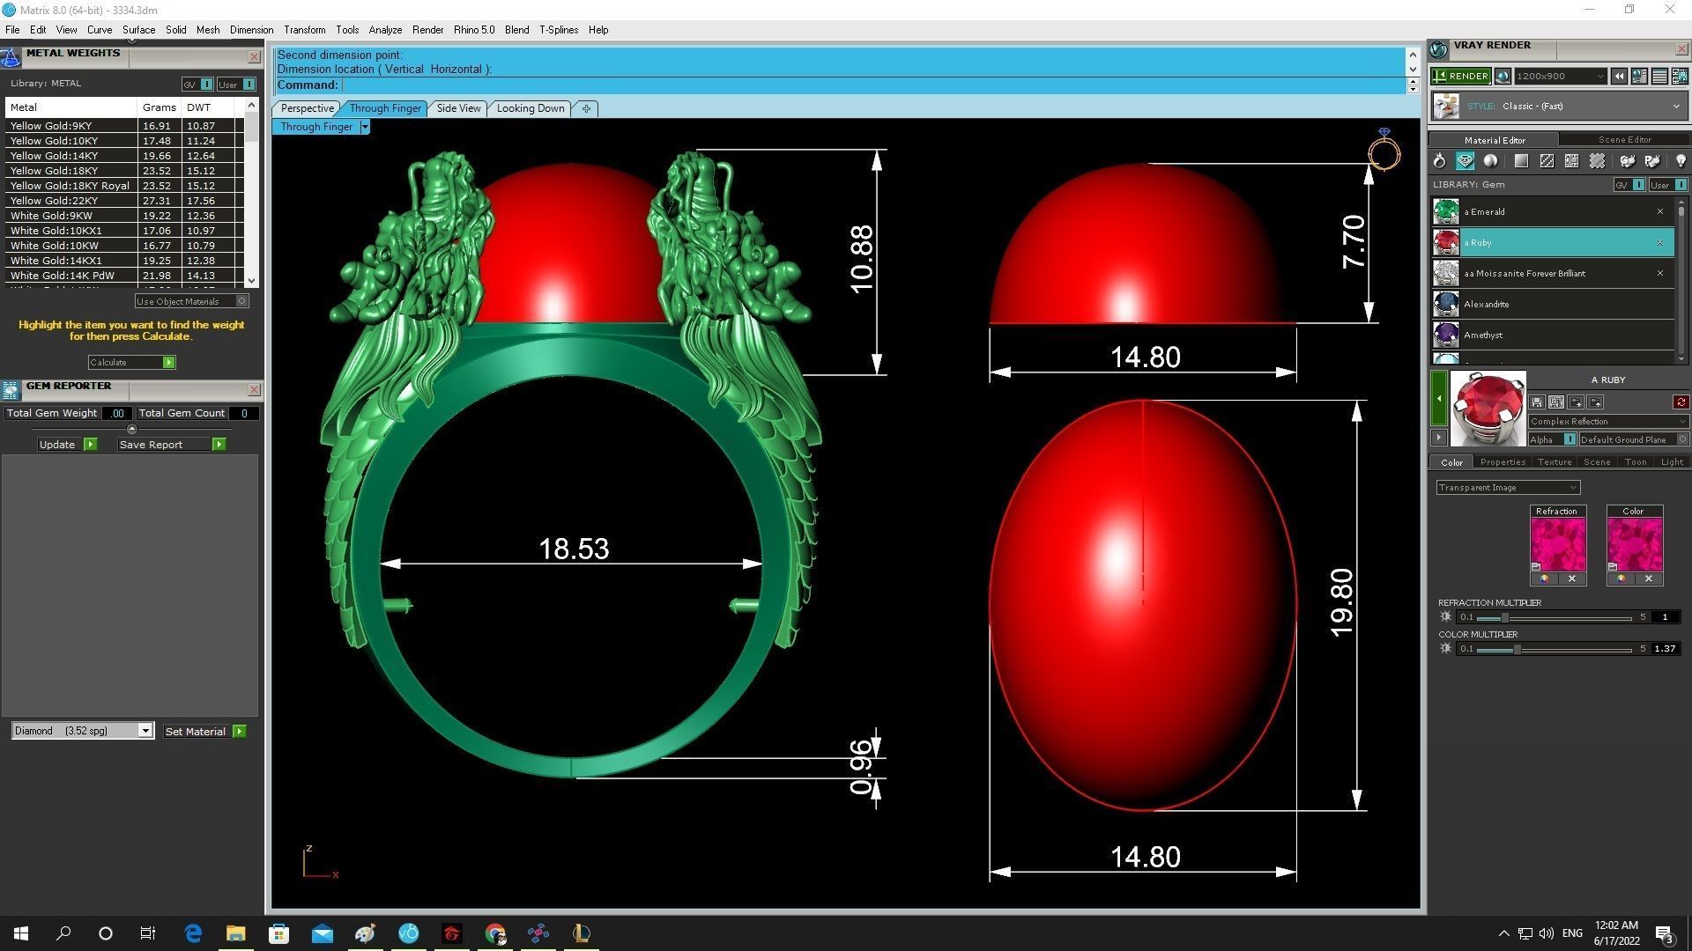The image size is (1692, 951).
Task: Select the gem material library icon
Action: point(1465,161)
